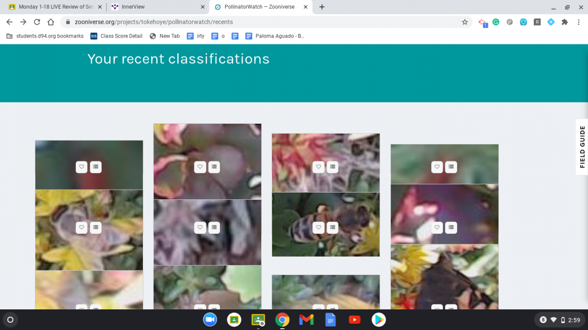Open the blue diamond extension

[551, 22]
